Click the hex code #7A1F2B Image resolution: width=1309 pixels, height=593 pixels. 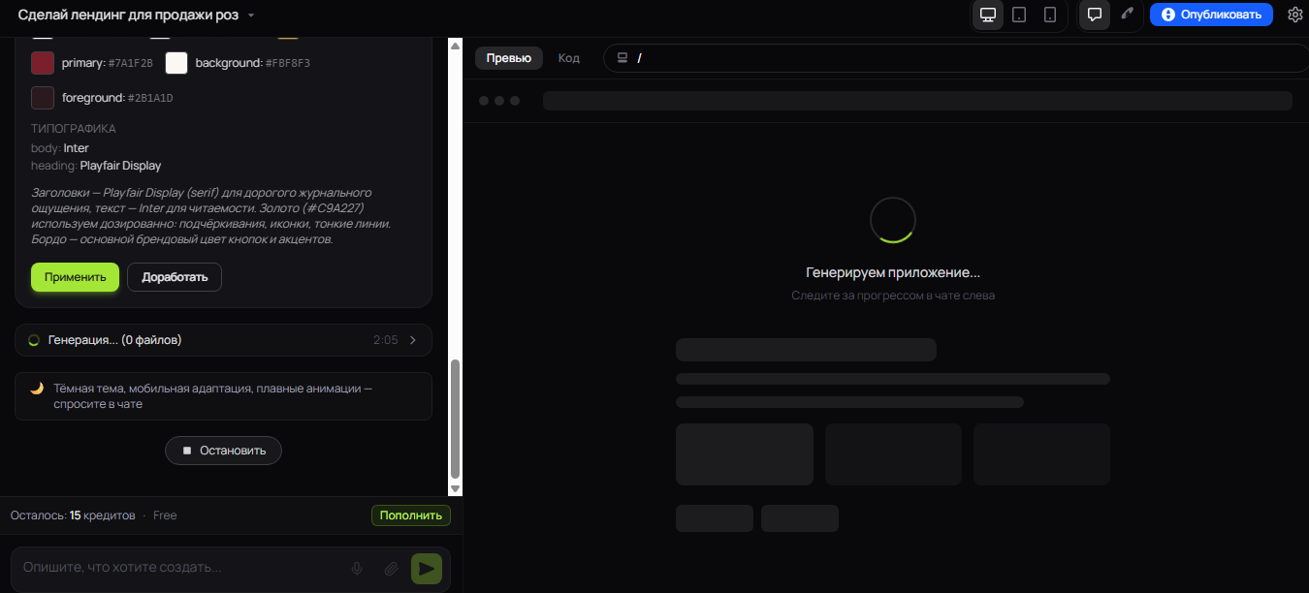[131, 63]
